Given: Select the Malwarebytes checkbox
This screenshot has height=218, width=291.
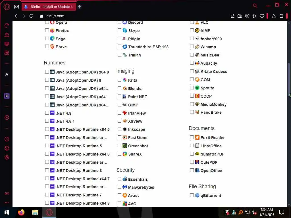Looking at the screenshot, I should pyautogui.click(x=120, y=187).
